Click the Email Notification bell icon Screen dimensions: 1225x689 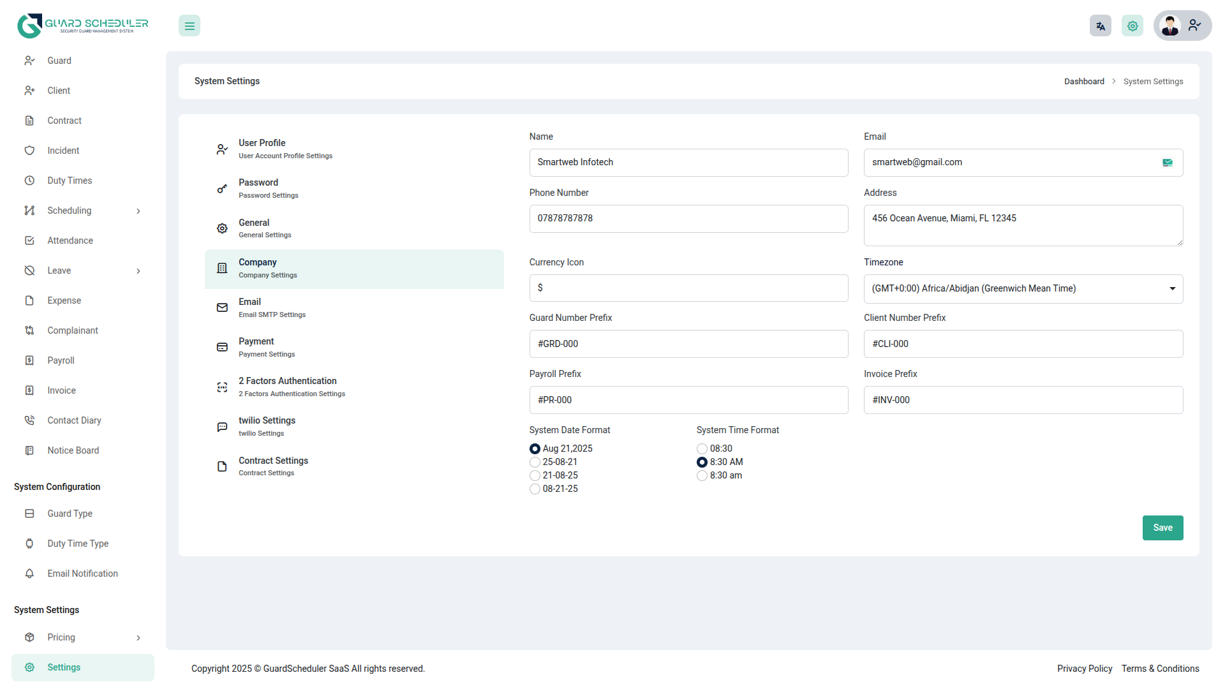[29, 574]
